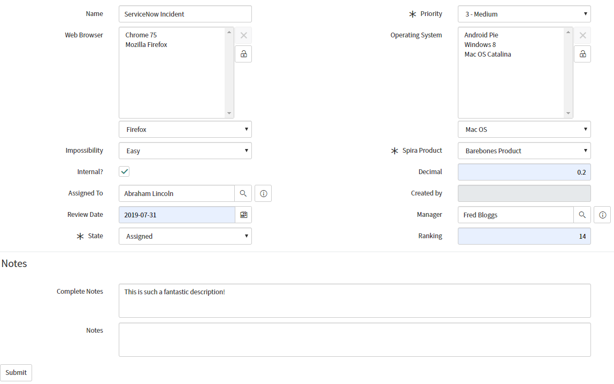The image size is (614, 384).
Task: Select Windows 8 in Operating System list
Action: coord(480,45)
